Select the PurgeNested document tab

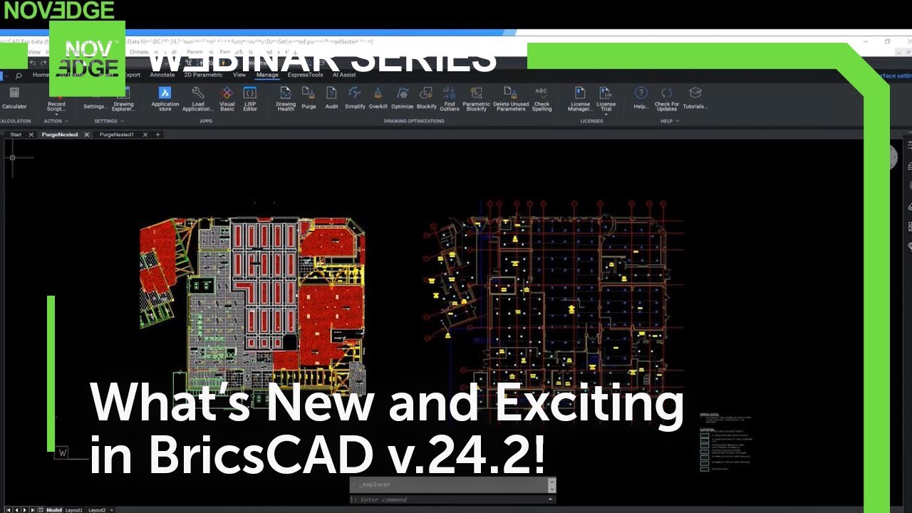[x=60, y=135]
